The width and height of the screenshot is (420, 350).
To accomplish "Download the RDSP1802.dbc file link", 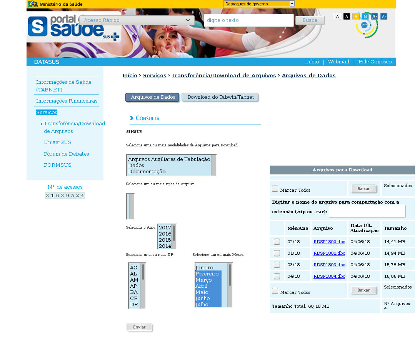I will [x=329, y=242].
